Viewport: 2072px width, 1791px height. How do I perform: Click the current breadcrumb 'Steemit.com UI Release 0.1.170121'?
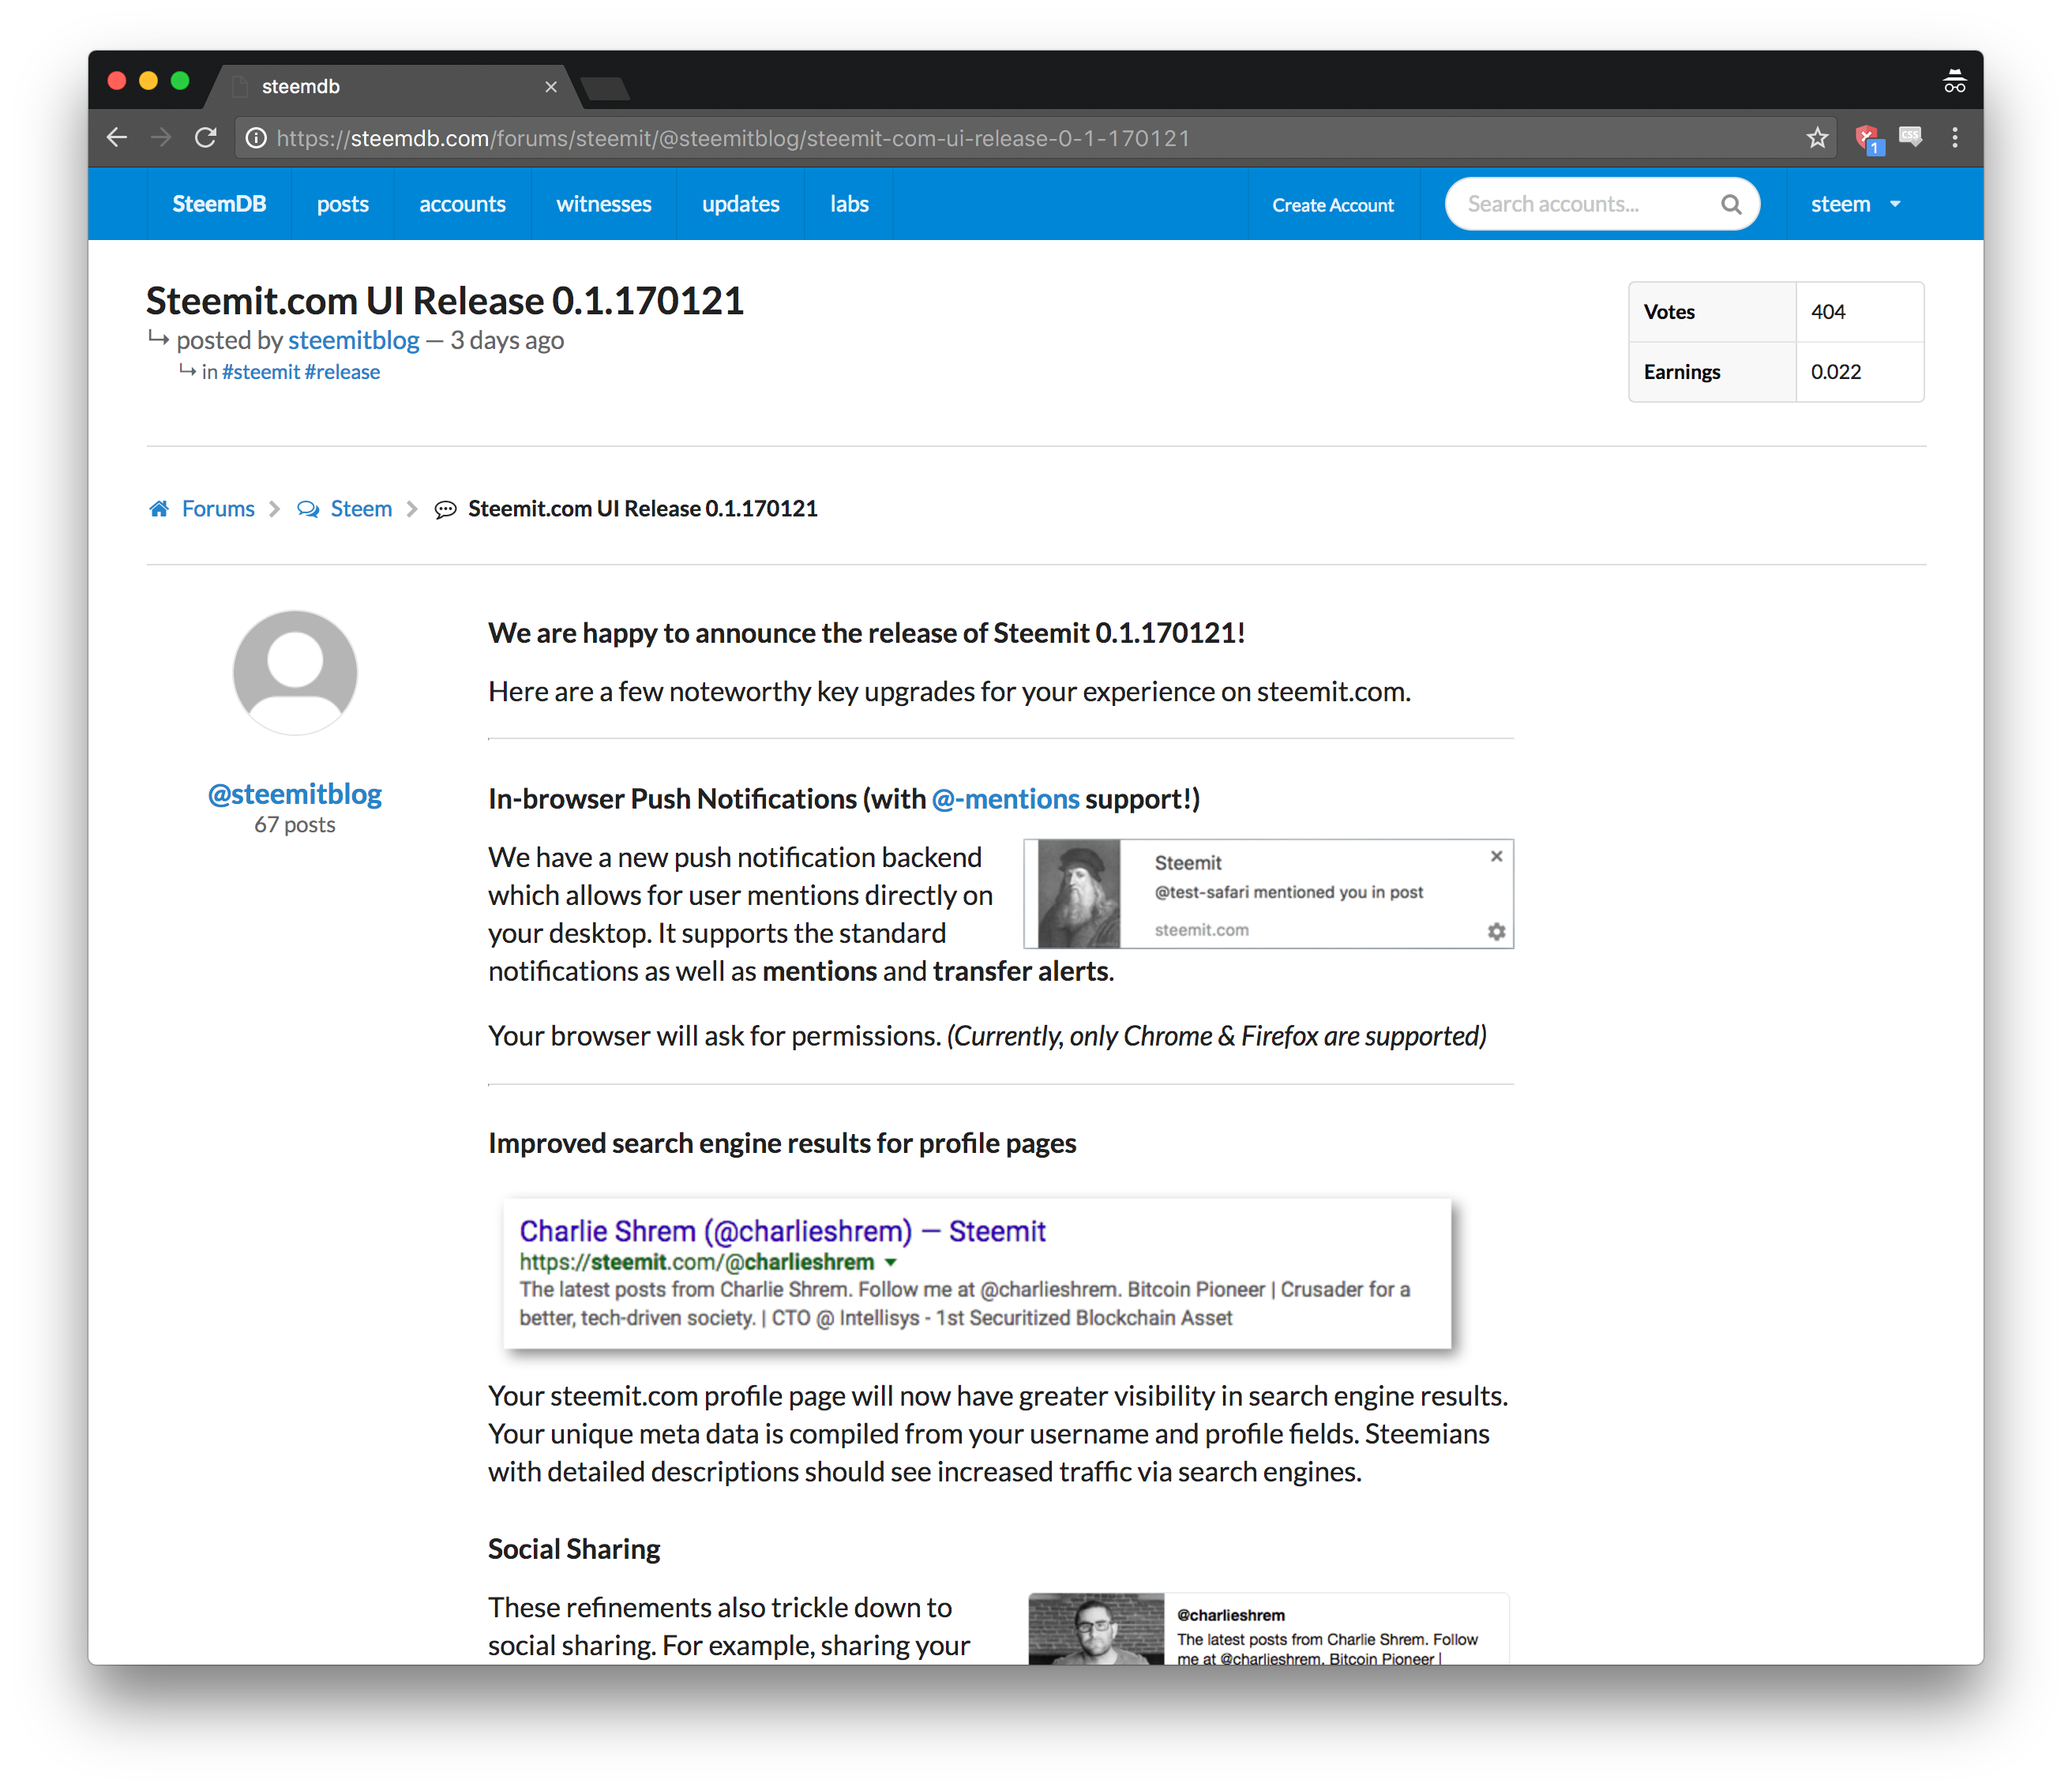[643, 509]
